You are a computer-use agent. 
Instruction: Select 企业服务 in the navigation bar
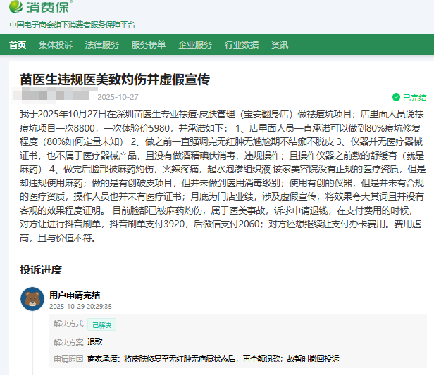click(x=195, y=45)
